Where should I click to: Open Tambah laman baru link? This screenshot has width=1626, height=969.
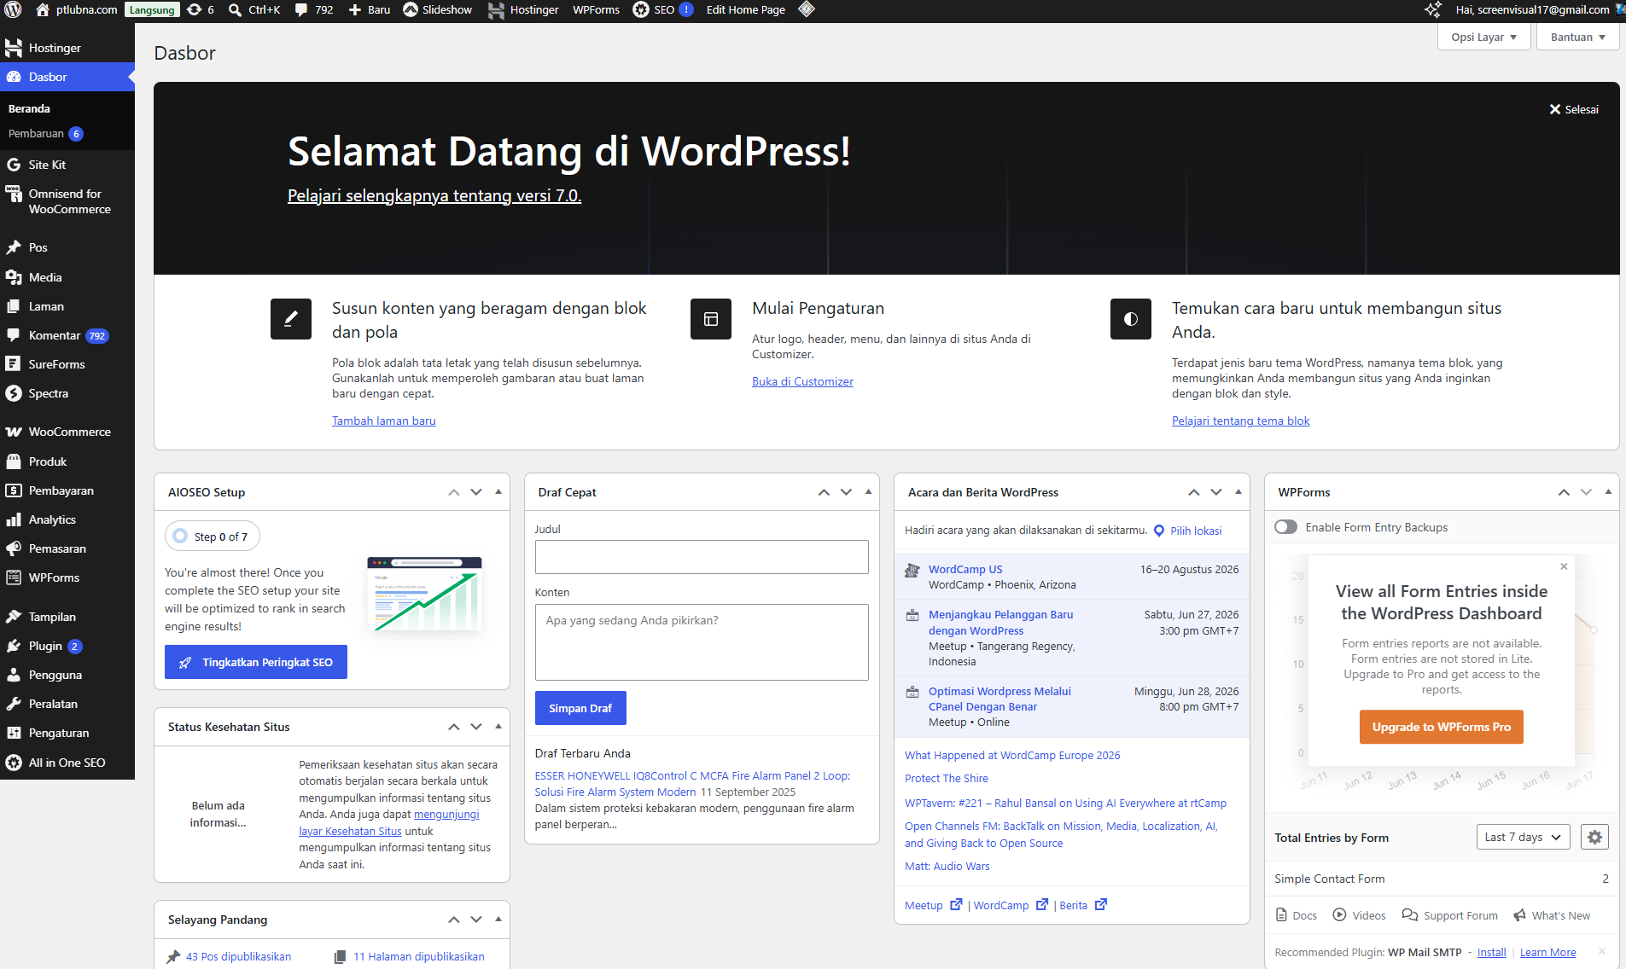pyautogui.click(x=384, y=421)
